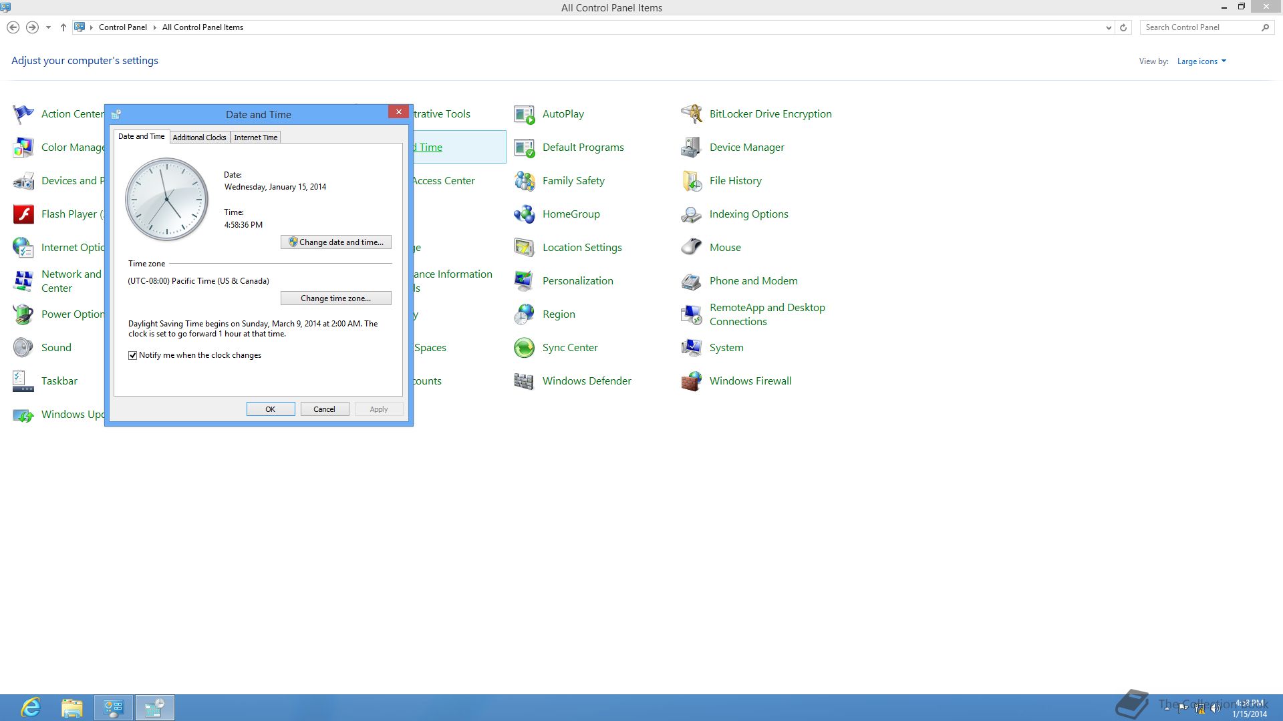Open the Family Safety icon

pos(525,181)
